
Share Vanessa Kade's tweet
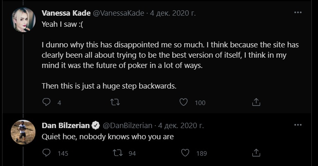click(x=256, y=102)
